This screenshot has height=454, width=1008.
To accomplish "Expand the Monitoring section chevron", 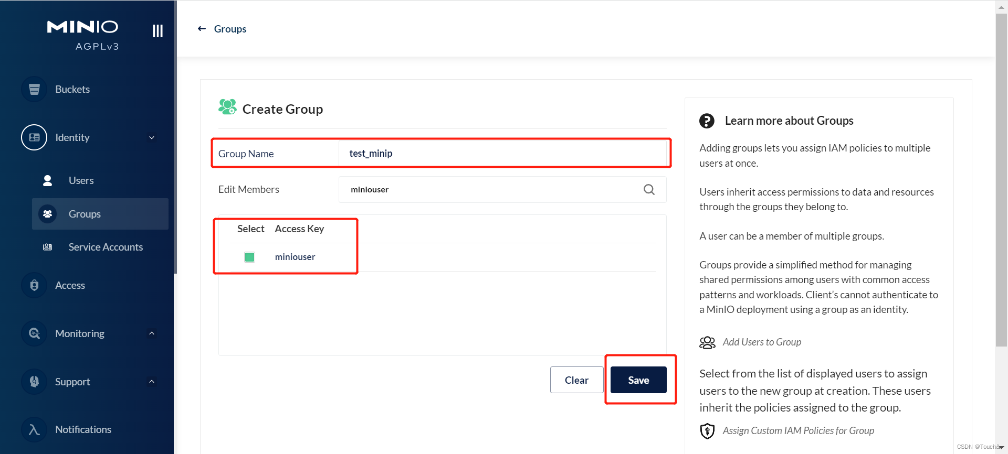I will tap(152, 333).
